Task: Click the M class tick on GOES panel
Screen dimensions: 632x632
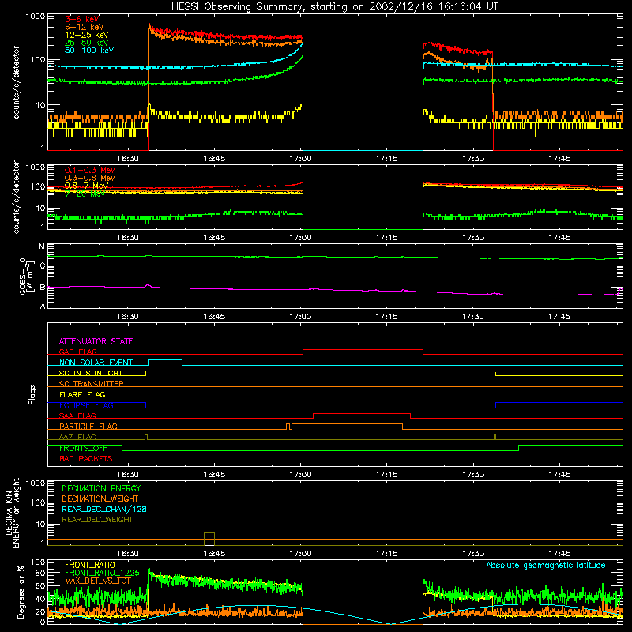Action: click(x=42, y=246)
